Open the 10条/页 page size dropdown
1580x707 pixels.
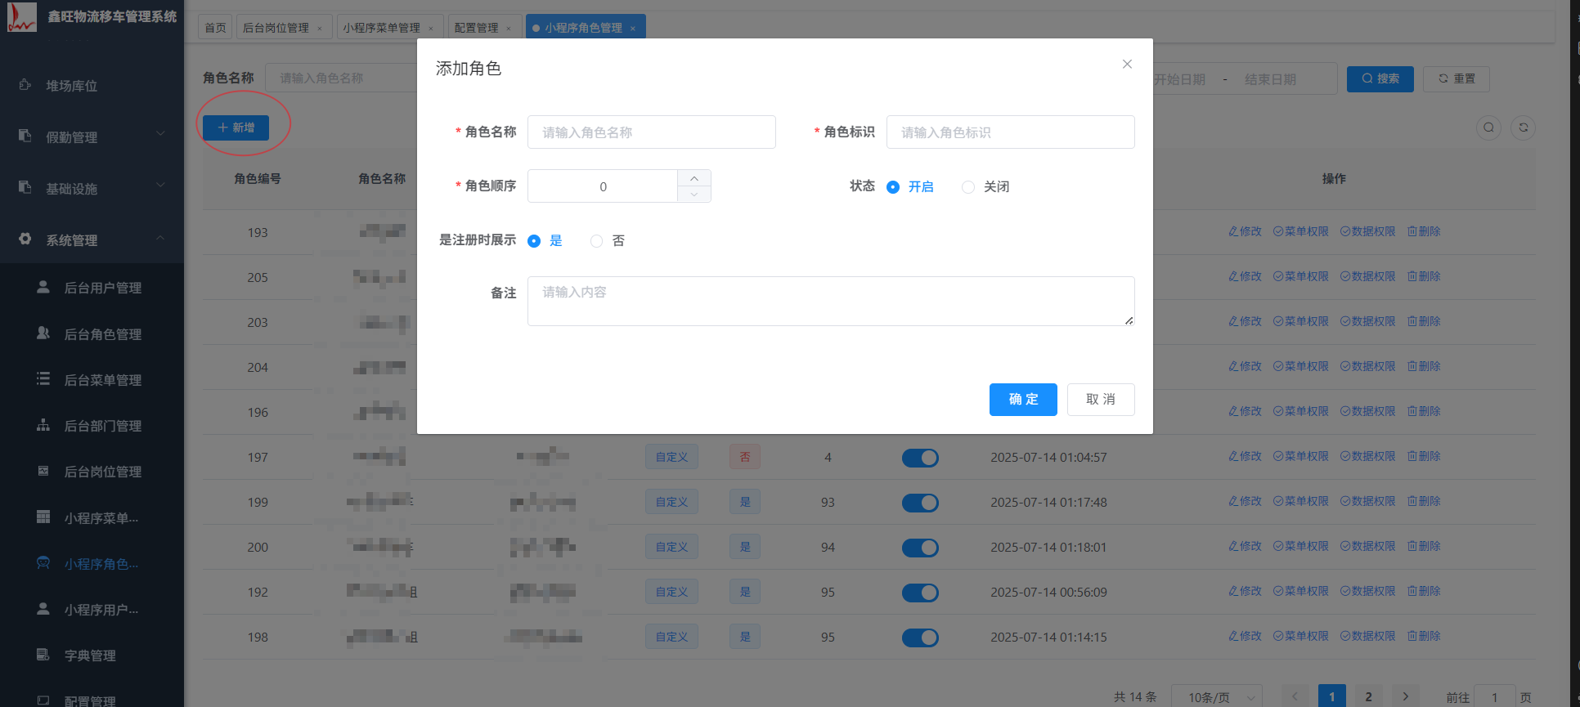point(1217,696)
